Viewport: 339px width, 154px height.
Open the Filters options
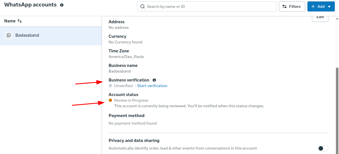coord(292,6)
